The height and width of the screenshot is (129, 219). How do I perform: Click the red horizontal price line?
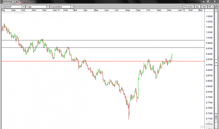pyautogui.click(x=103, y=61)
